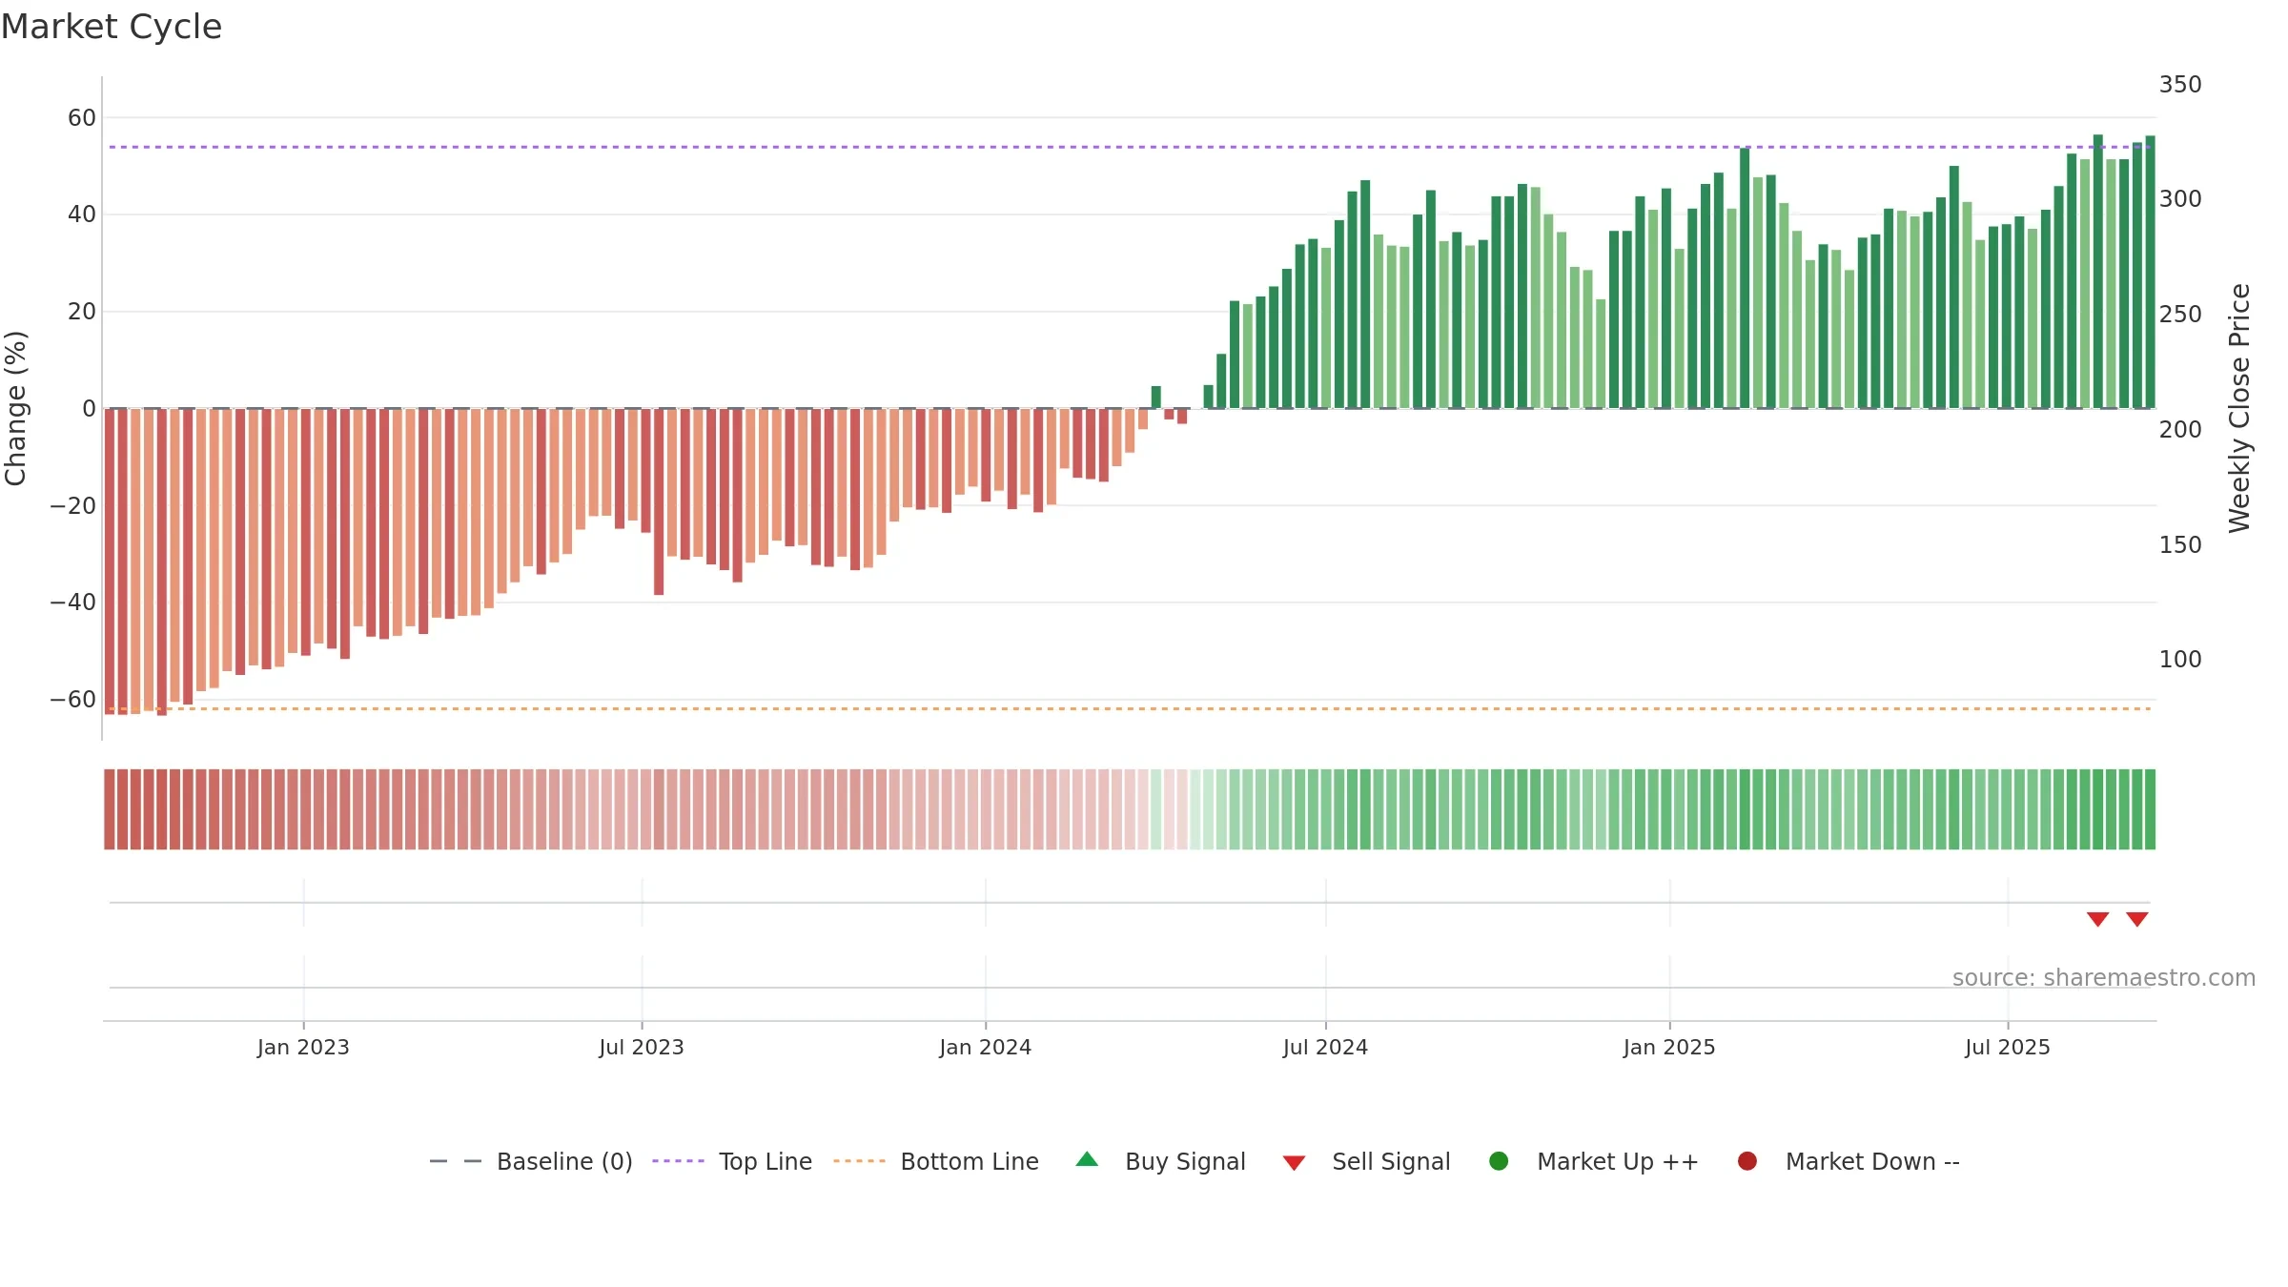Click the 100 tick on the right axis
The image size is (2288, 1287).
pyautogui.click(x=2180, y=660)
